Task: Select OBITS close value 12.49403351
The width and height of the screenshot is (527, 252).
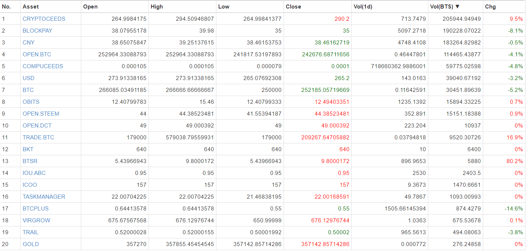Action: tap(332, 102)
